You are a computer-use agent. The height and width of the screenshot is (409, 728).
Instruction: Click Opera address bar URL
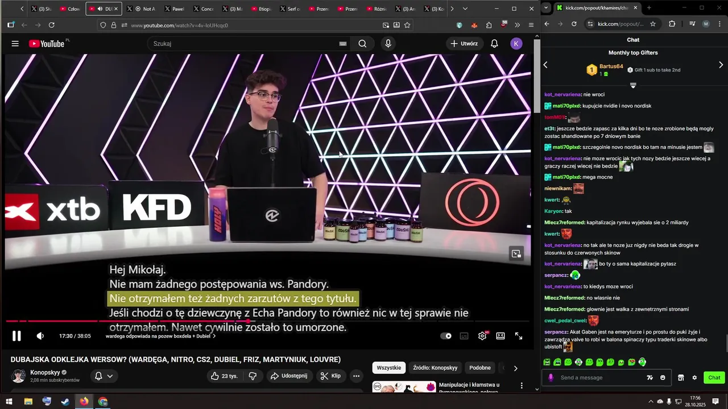click(179, 25)
